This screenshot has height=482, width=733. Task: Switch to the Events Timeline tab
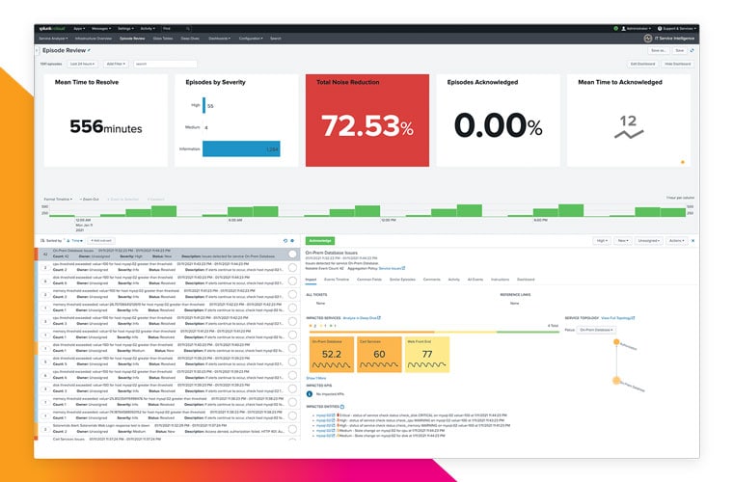point(337,280)
